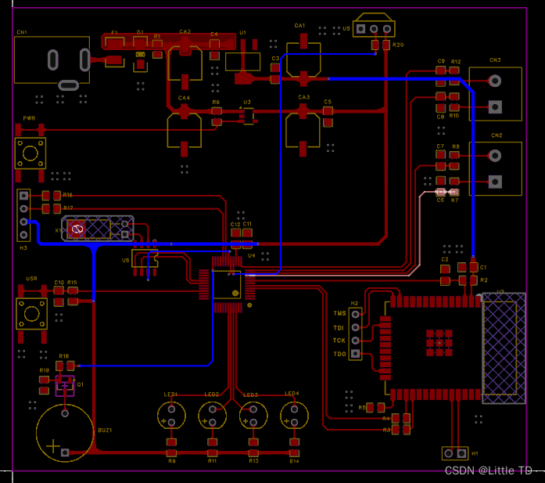Viewport: 545px width, 483px height.
Task: Select the H3 four-pin header
Action: tap(23, 215)
